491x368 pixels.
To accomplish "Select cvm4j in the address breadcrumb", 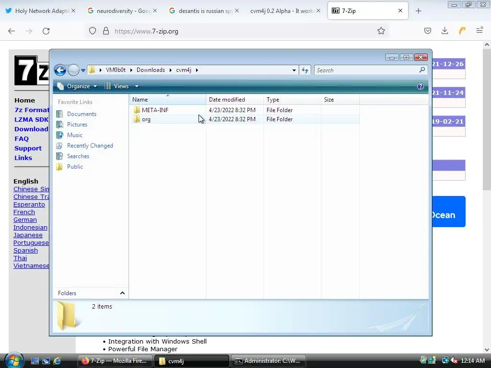I will (x=184, y=70).
